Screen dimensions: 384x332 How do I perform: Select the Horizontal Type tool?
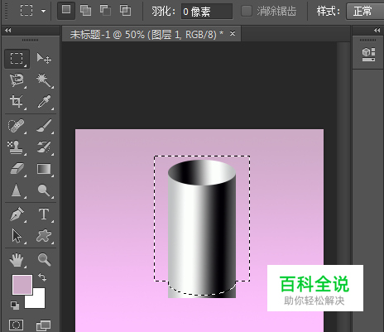coord(44,214)
